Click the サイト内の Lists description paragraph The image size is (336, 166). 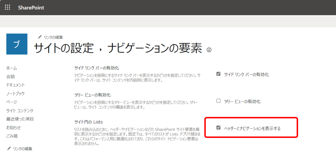tap(137, 137)
